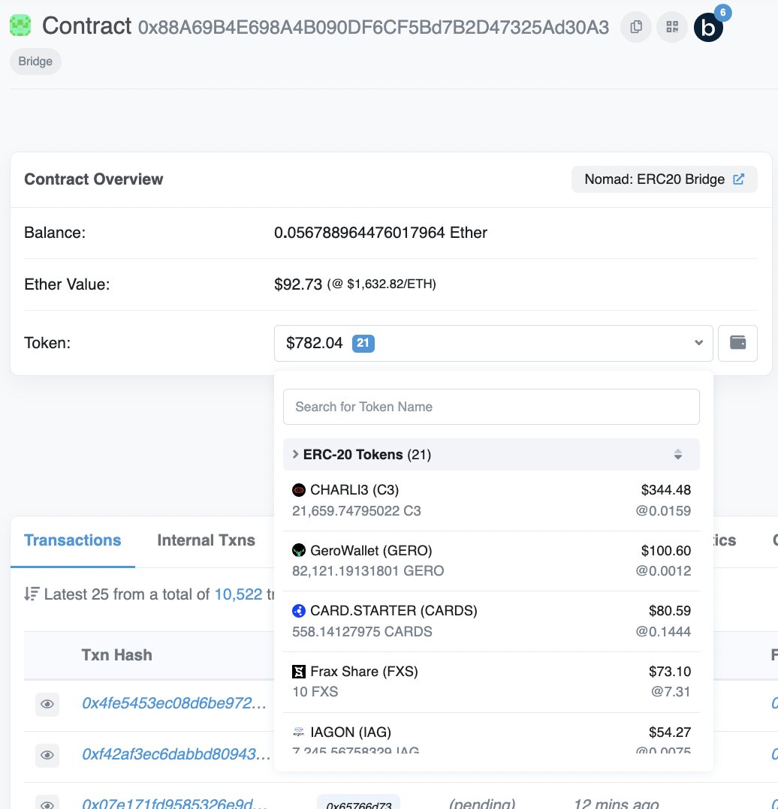Click the Txn Hash column header
Viewport: 778px width, 809px height.
116,654
